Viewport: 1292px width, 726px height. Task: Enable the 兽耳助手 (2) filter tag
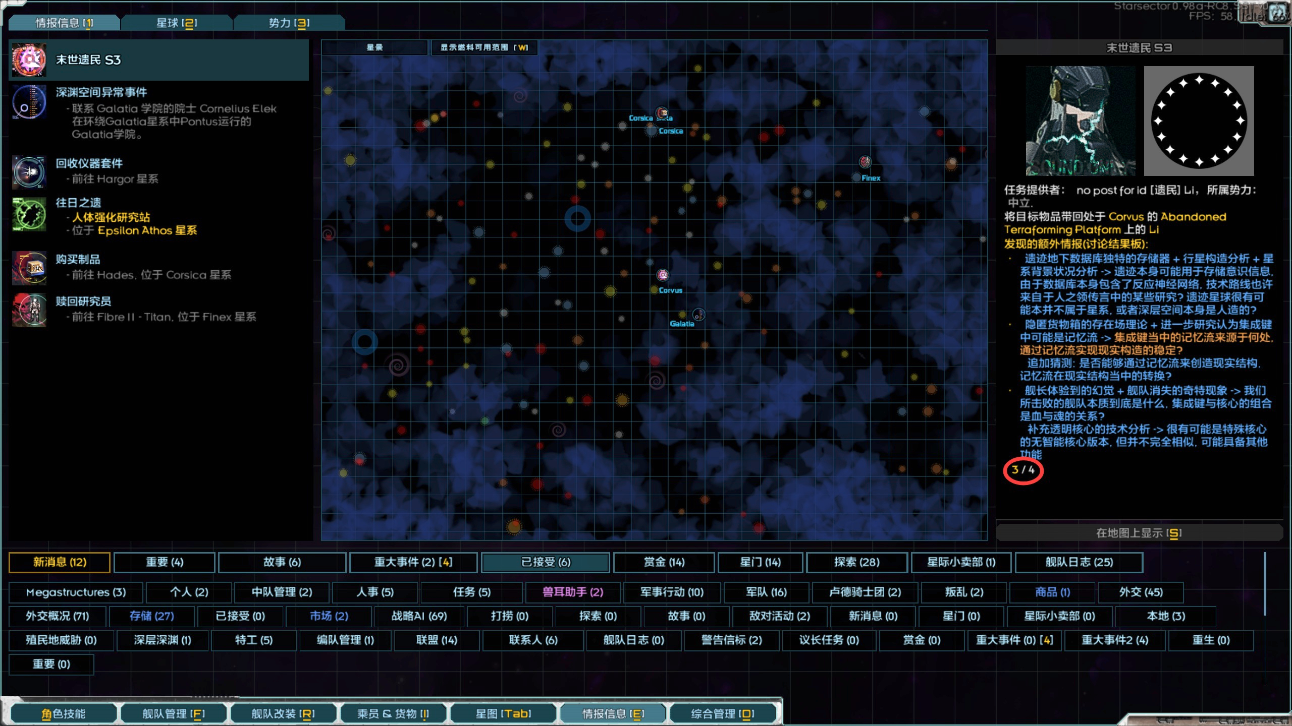click(572, 592)
